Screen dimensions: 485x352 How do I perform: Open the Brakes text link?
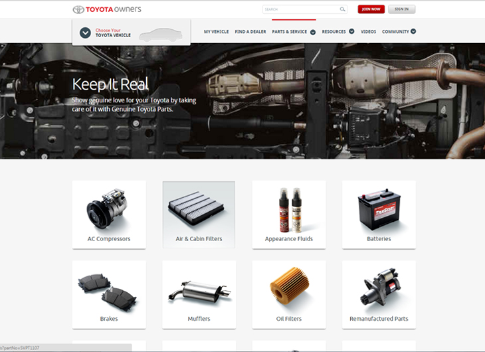tap(109, 319)
